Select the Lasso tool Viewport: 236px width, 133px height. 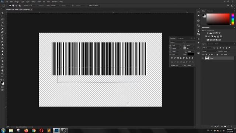[x=2, y=19]
